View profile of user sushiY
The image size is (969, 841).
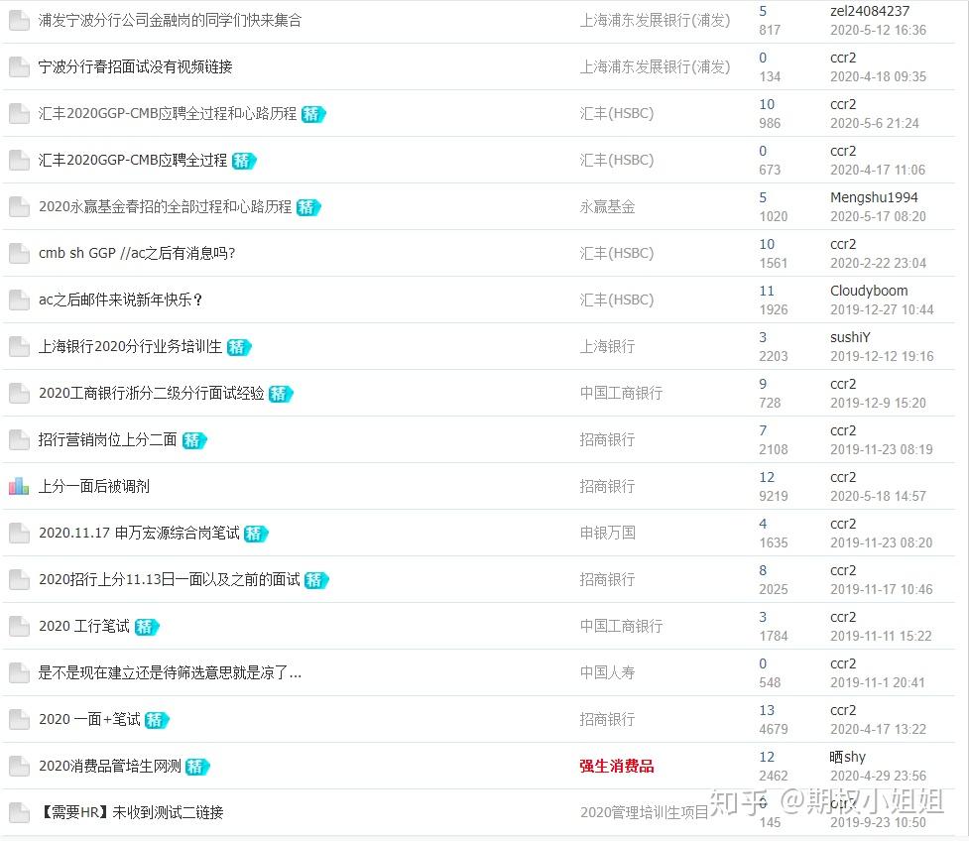pos(850,337)
